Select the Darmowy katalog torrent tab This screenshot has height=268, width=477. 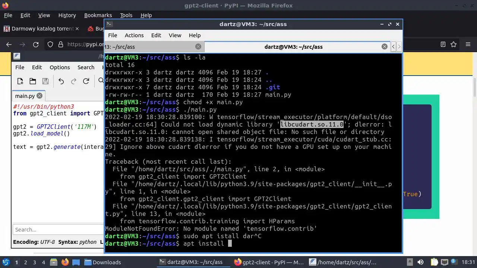point(42,29)
